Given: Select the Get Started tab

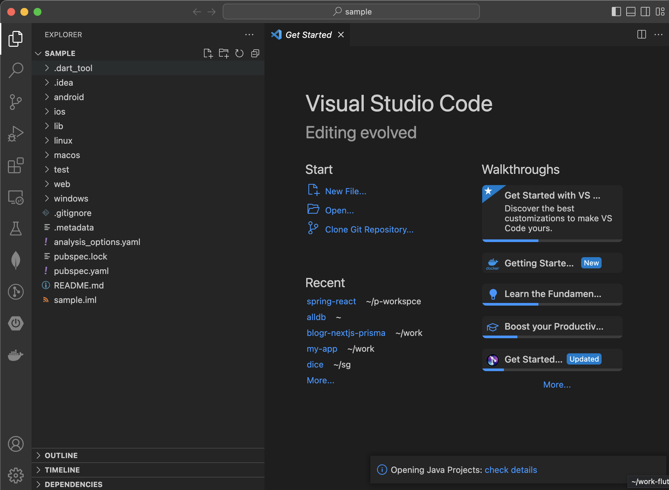Looking at the screenshot, I should [x=308, y=35].
